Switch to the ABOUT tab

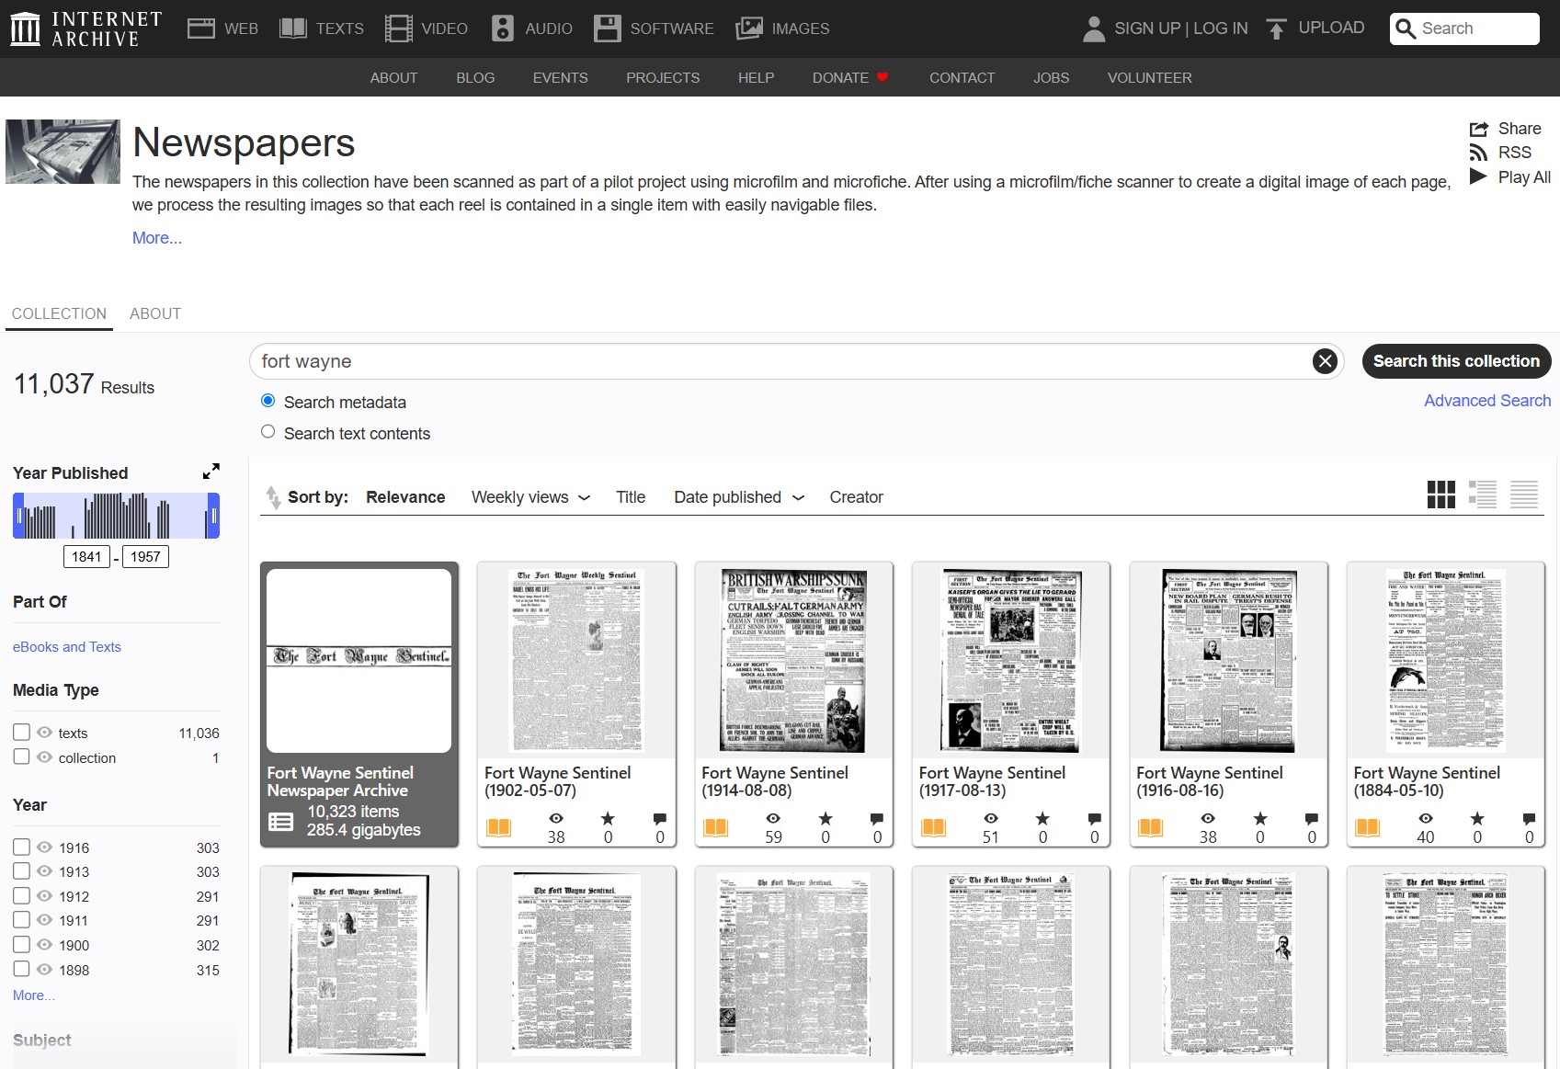pyautogui.click(x=155, y=313)
